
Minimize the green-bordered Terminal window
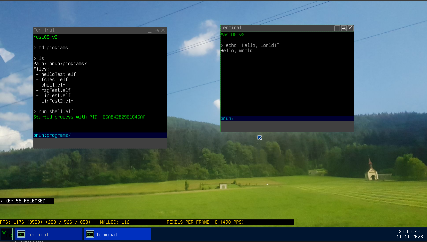[337, 28]
